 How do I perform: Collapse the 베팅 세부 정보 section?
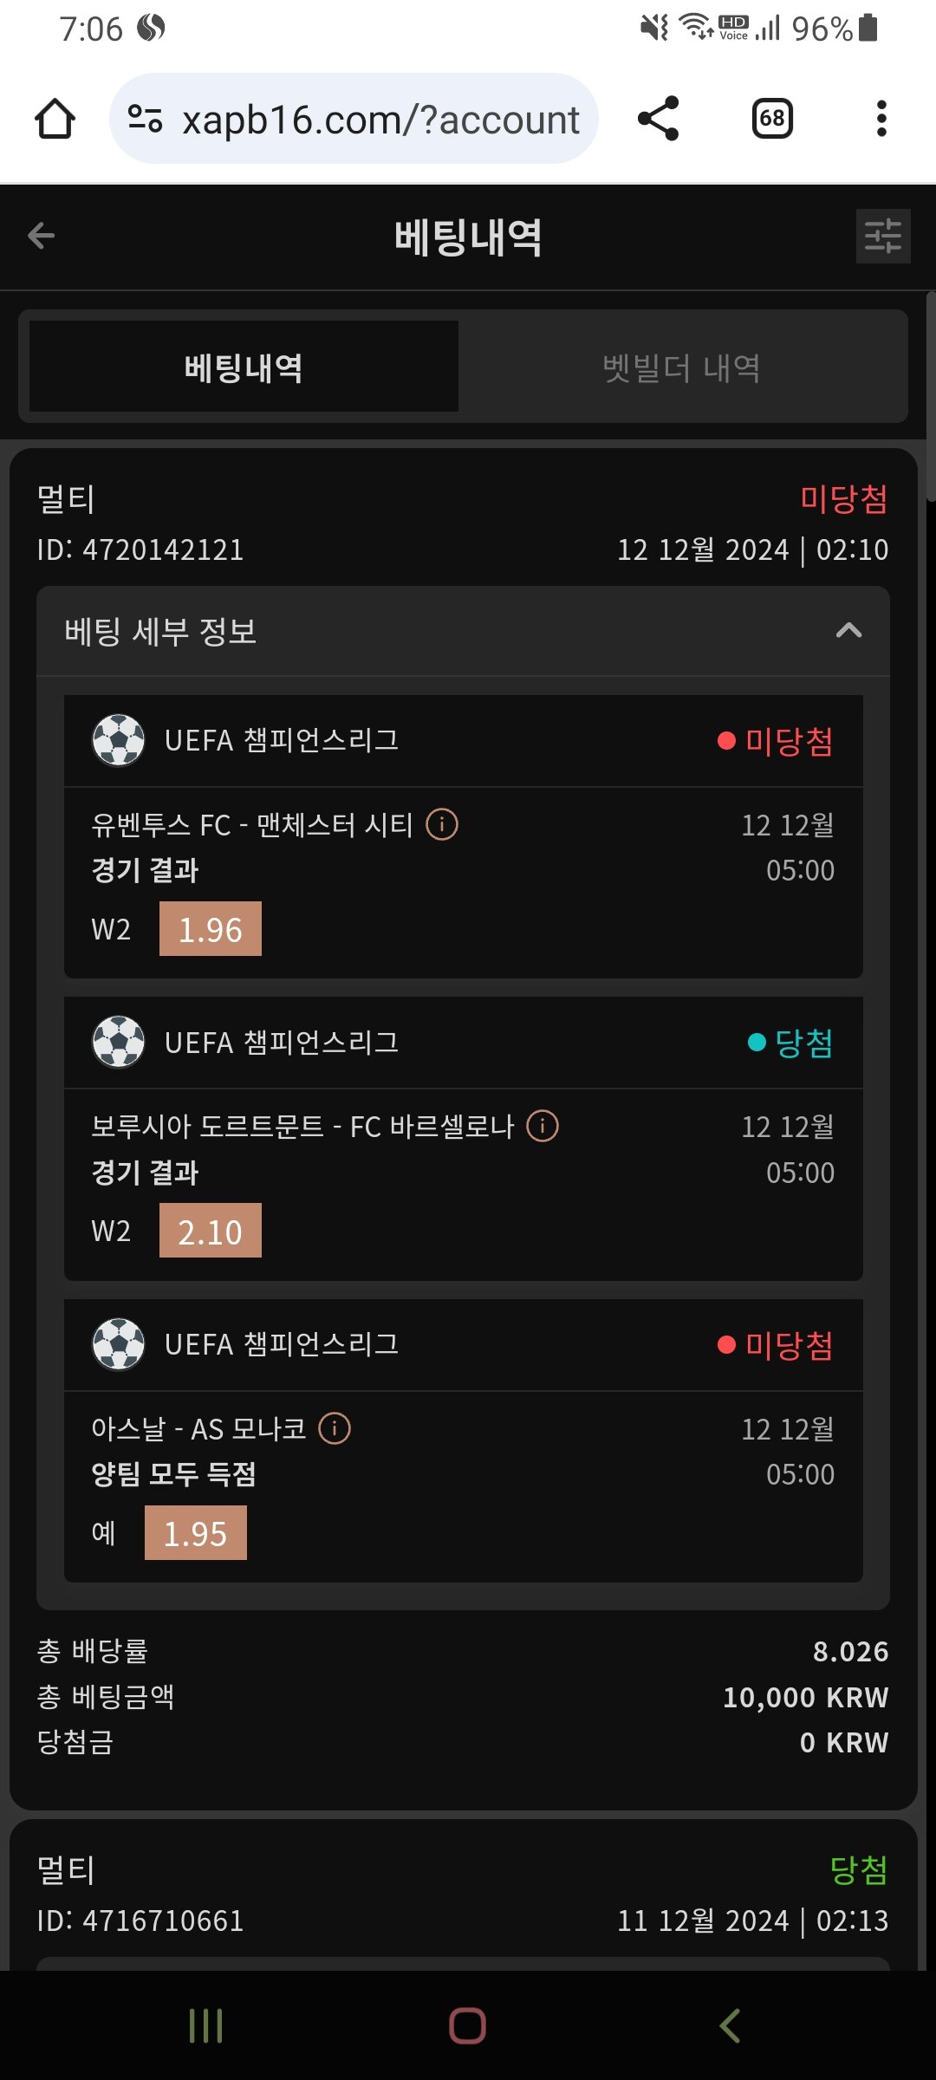click(x=848, y=631)
